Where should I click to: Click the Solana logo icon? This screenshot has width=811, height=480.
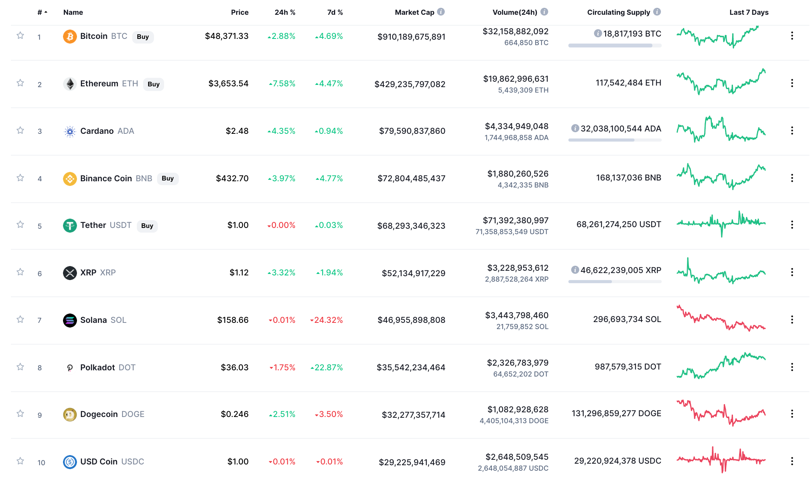[70, 321]
